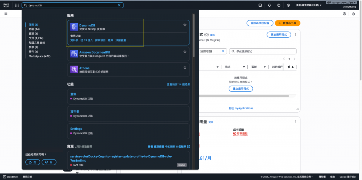Viewport: 362px width, 180px height.
Task: Open the DuckyHuang account menu
Action: 349,7
